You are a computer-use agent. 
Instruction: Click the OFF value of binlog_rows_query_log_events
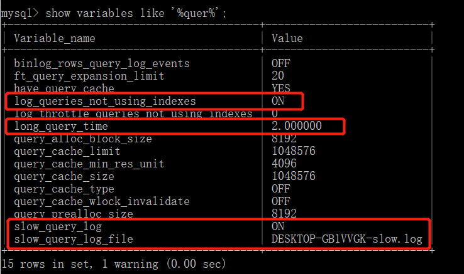[281, 63]
